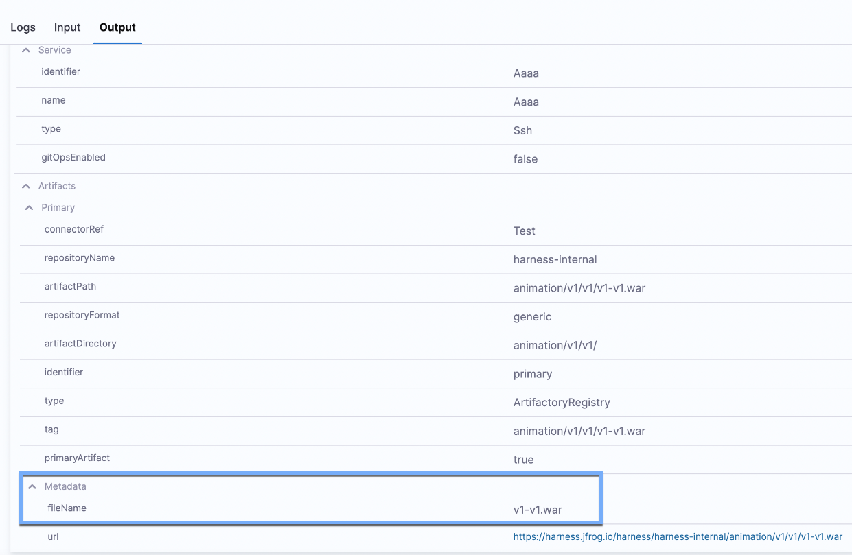Click the 'harness-internal' repository name value
Viewport: 852px width, 555px height.
coord(555,259)
